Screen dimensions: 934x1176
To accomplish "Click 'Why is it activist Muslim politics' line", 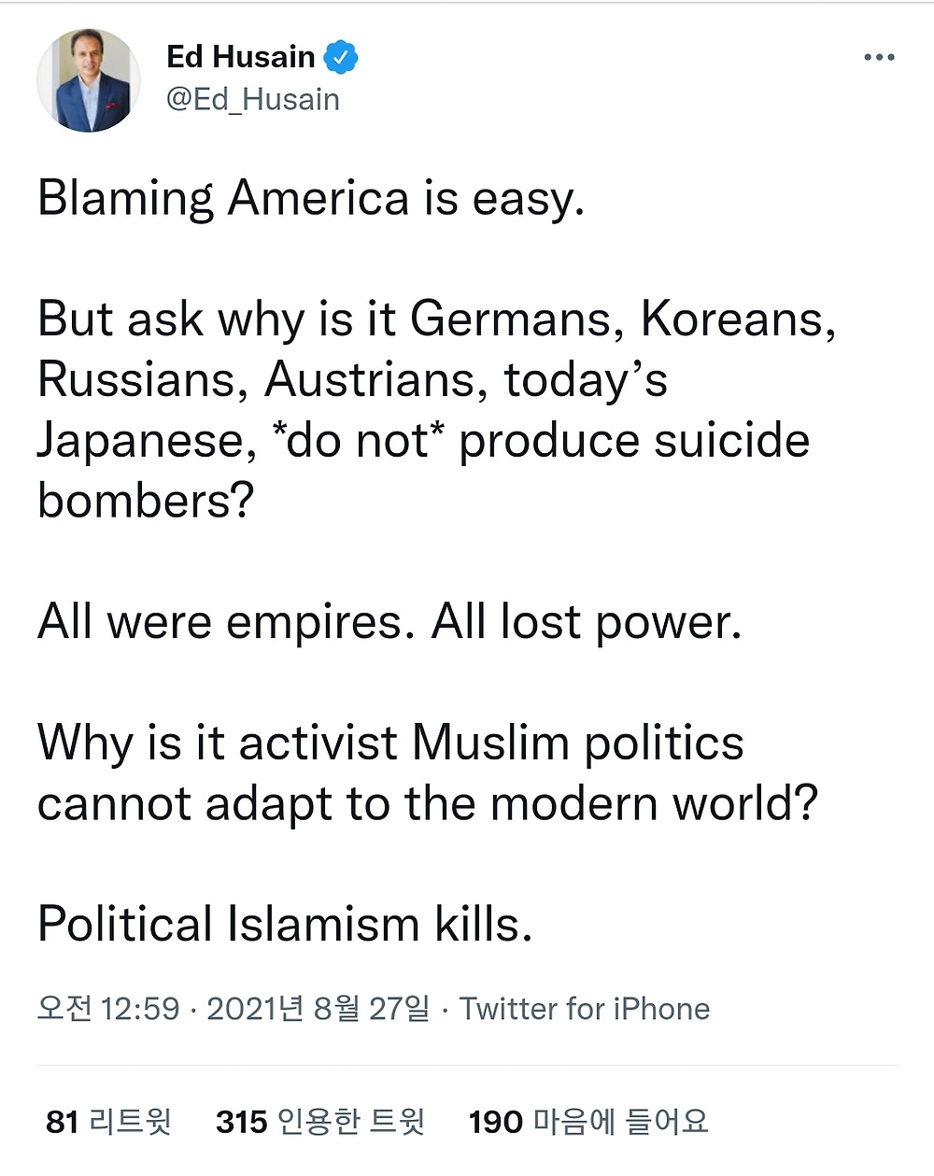I will click(390, 744).
